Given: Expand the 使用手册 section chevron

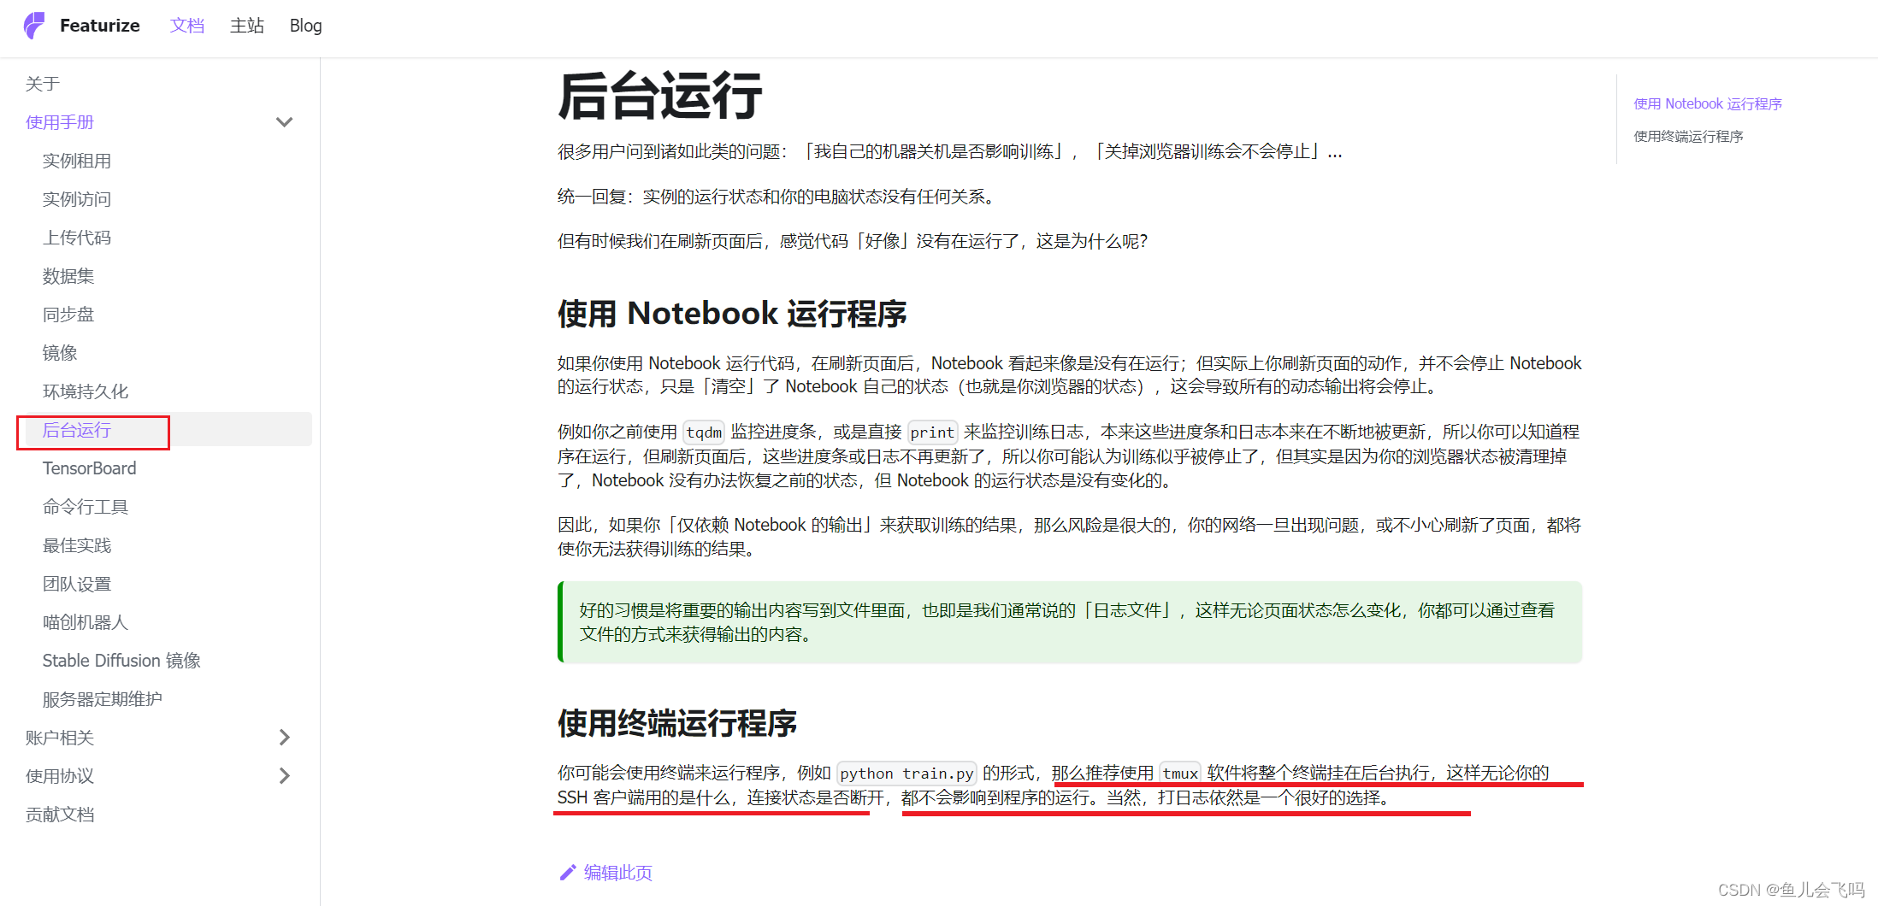Looking at the screenshot, I should [285, 121].
